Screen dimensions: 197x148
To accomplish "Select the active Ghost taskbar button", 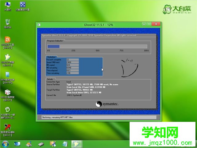I will (x=77, y=144).
